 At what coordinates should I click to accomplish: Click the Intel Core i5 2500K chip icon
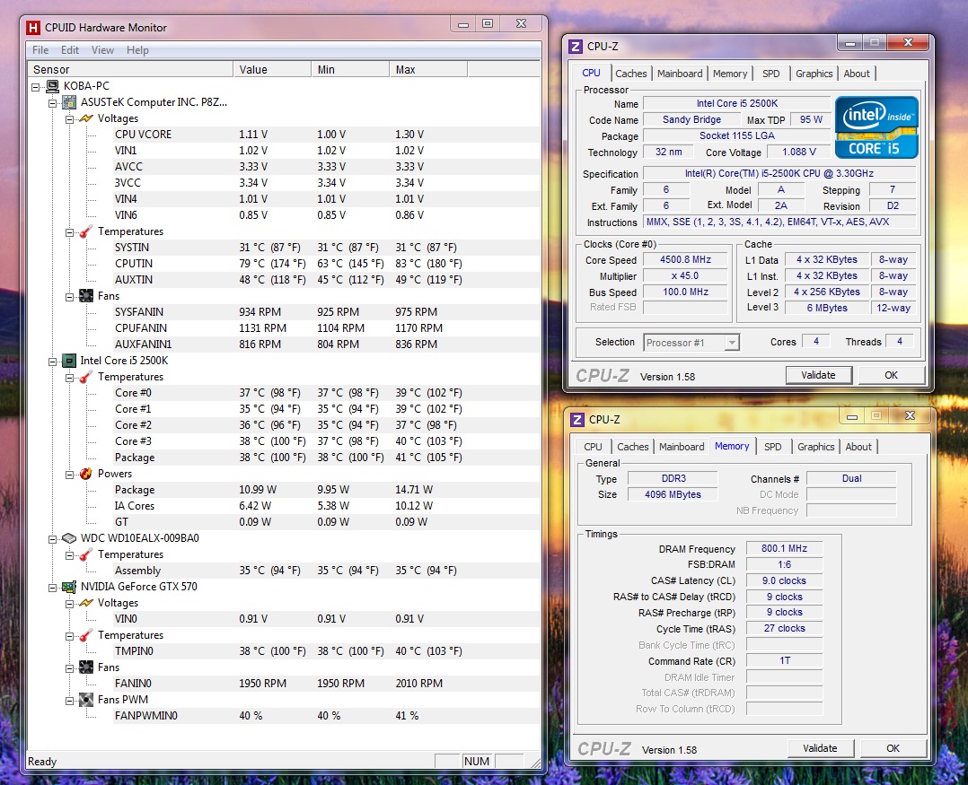69,361
